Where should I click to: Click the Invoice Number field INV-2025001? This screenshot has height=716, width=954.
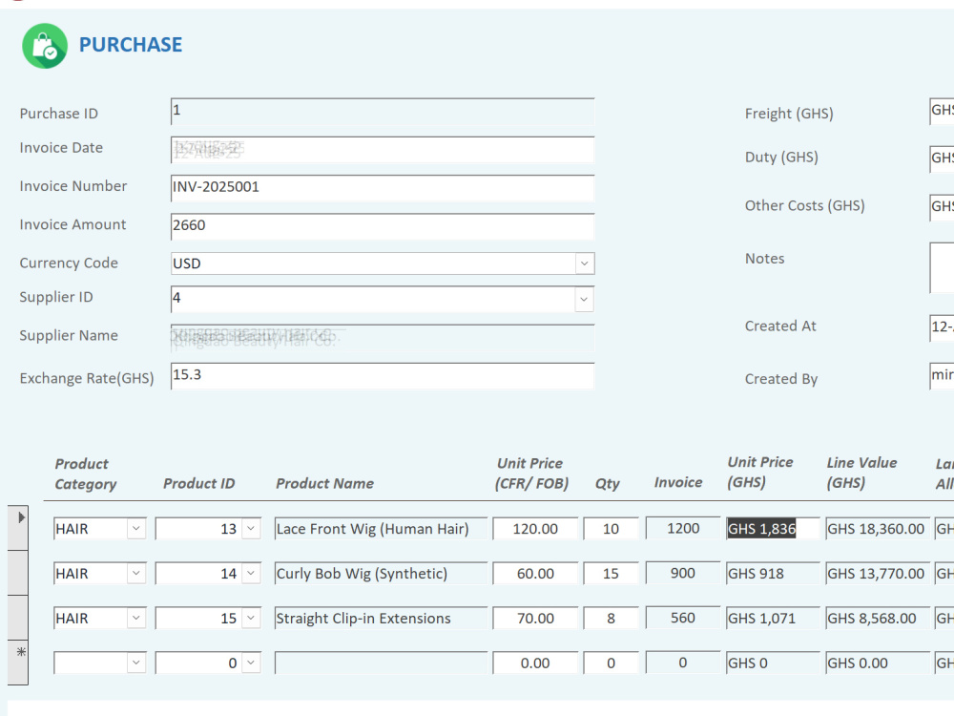pos(383,187)
